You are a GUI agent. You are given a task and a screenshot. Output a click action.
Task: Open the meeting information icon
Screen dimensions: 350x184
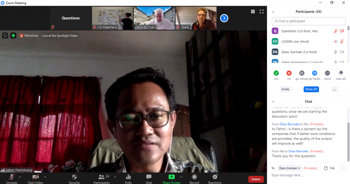pyautogui.click(x=5, y=35)
